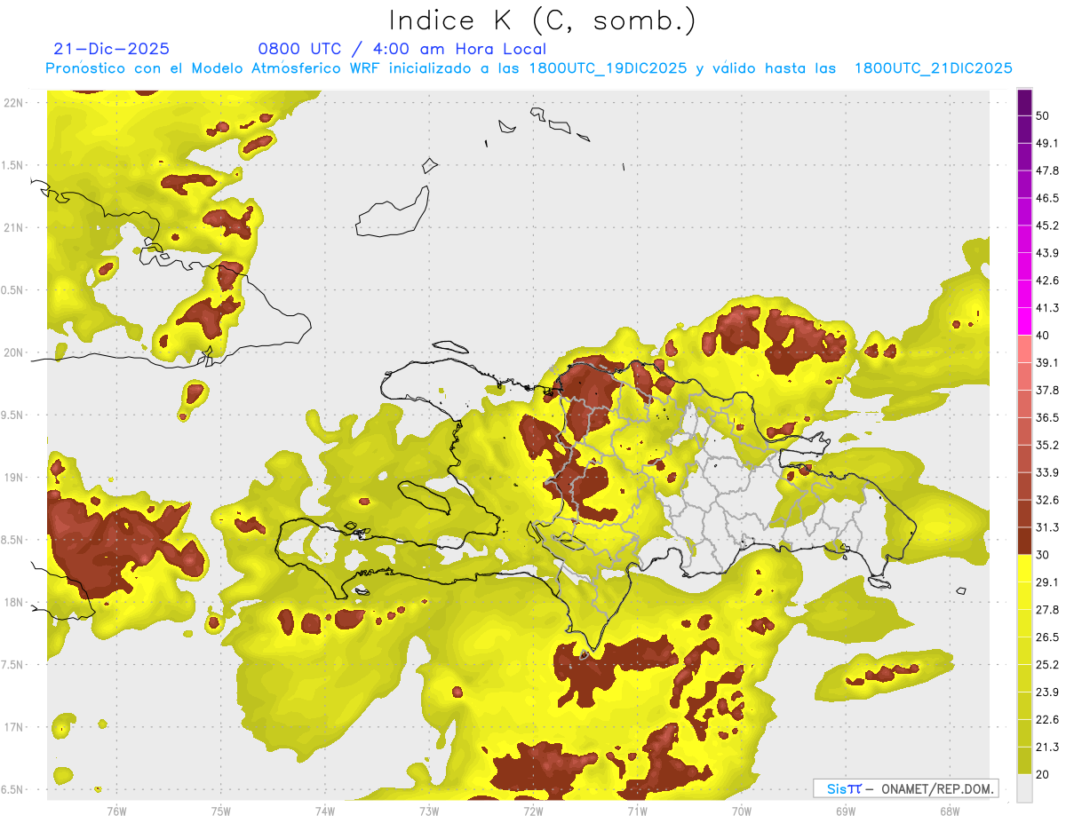Click the colorbar value '27.8'
This screenshot has height=823, width=1066.
[x=1046, y=610]
